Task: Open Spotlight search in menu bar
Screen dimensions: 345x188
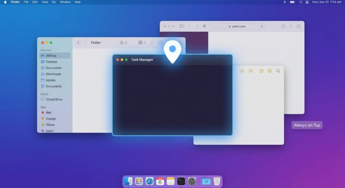Action: click(300, 2)
